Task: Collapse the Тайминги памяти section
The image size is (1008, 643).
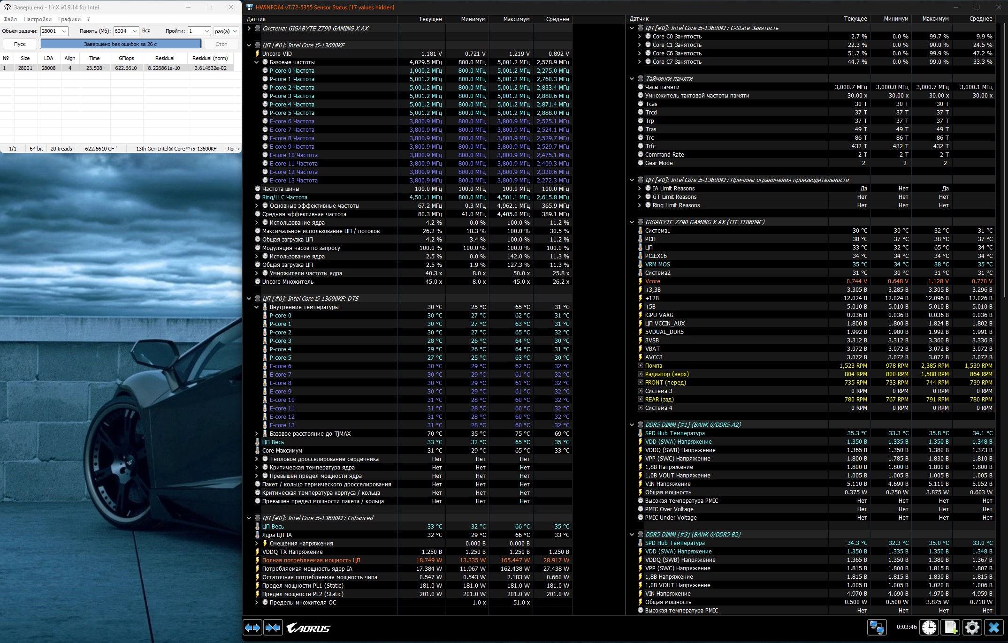Action: pyautogui.click(x=632, y=79)
